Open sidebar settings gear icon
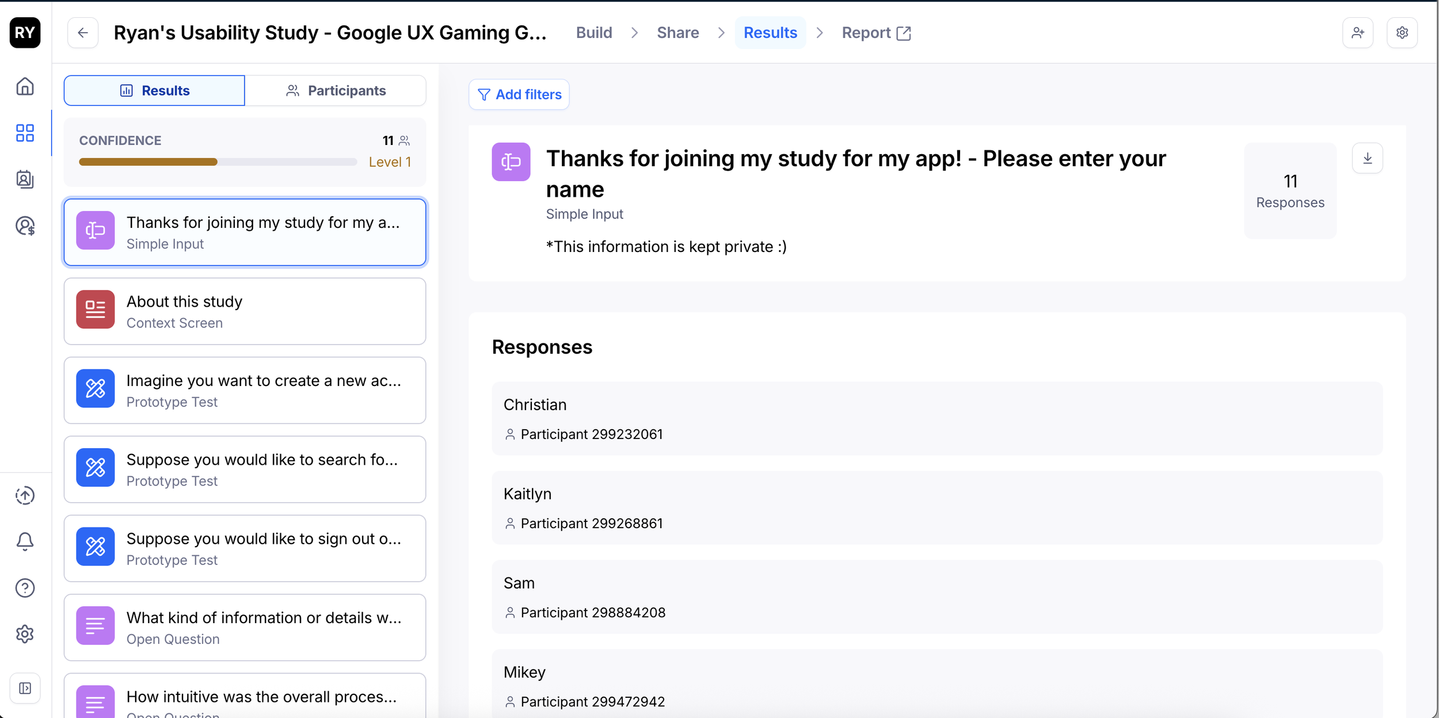Screen dimensions: 1439x718 click(25, 634)
